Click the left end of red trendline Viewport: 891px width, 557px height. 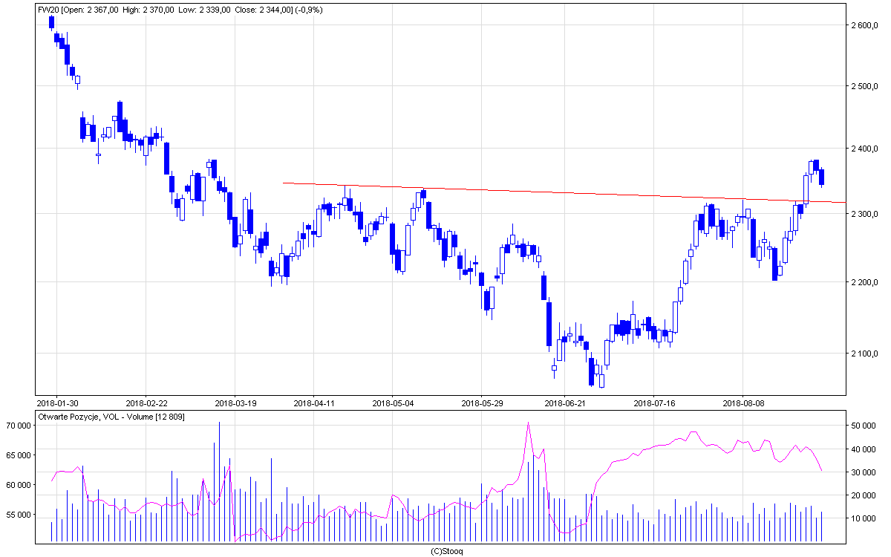click(x=284, y=183)
